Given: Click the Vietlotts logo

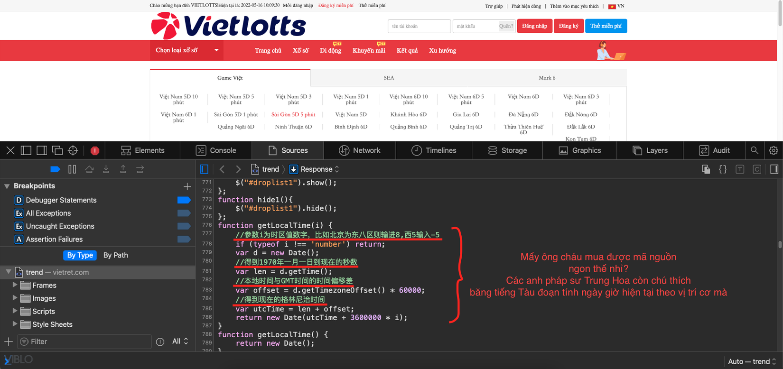Looking at the screenshot, I should pyautogui.click(x=228, y=26).
